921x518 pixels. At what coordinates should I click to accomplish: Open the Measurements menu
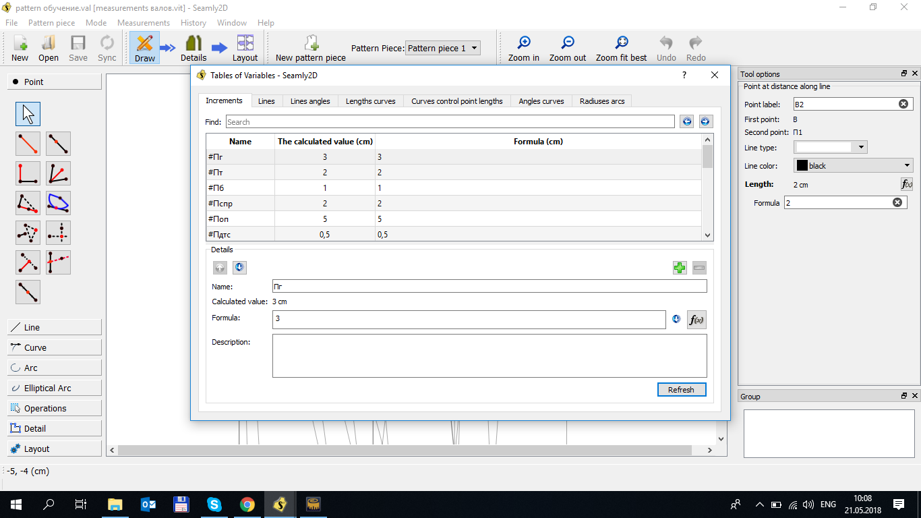pos(144,23)
